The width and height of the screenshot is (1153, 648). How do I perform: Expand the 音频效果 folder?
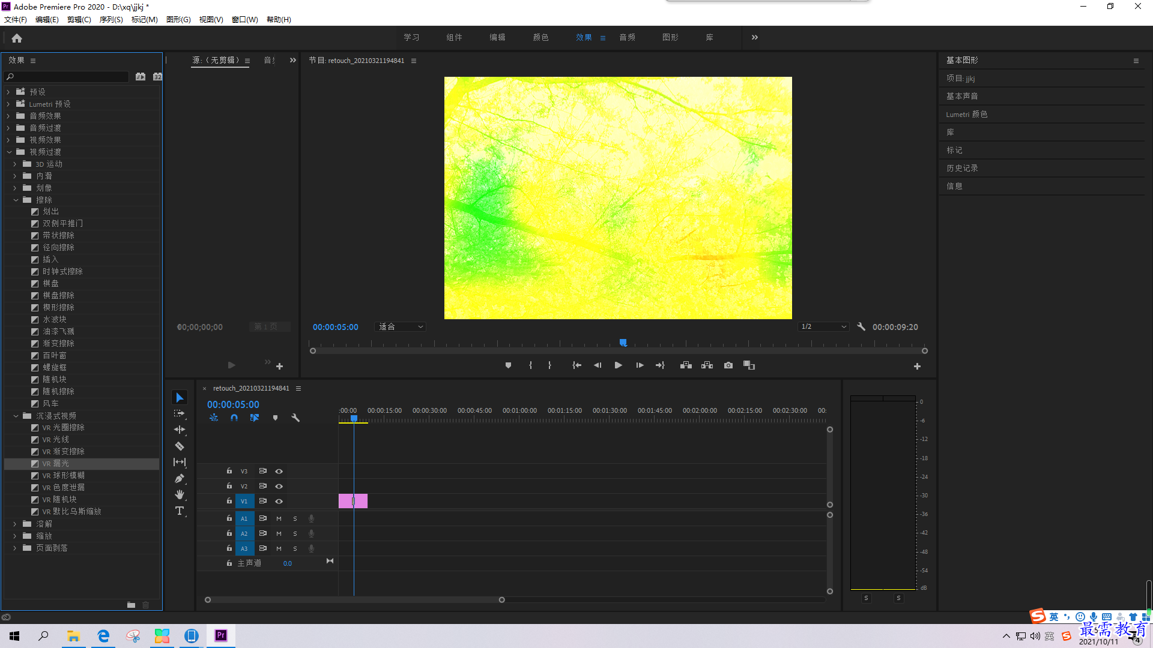click(8, 116)
